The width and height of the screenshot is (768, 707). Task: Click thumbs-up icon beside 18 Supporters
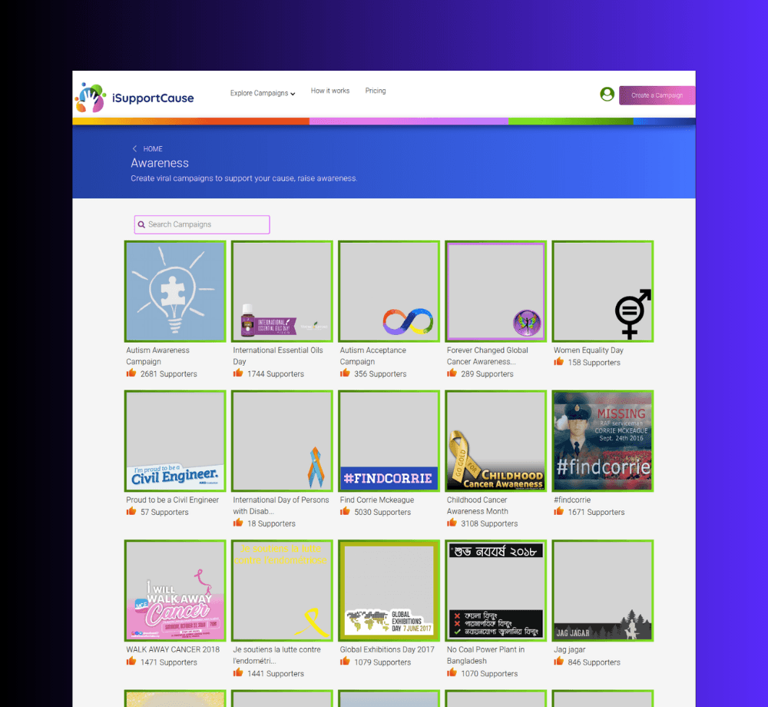click(x=238, y=523)
